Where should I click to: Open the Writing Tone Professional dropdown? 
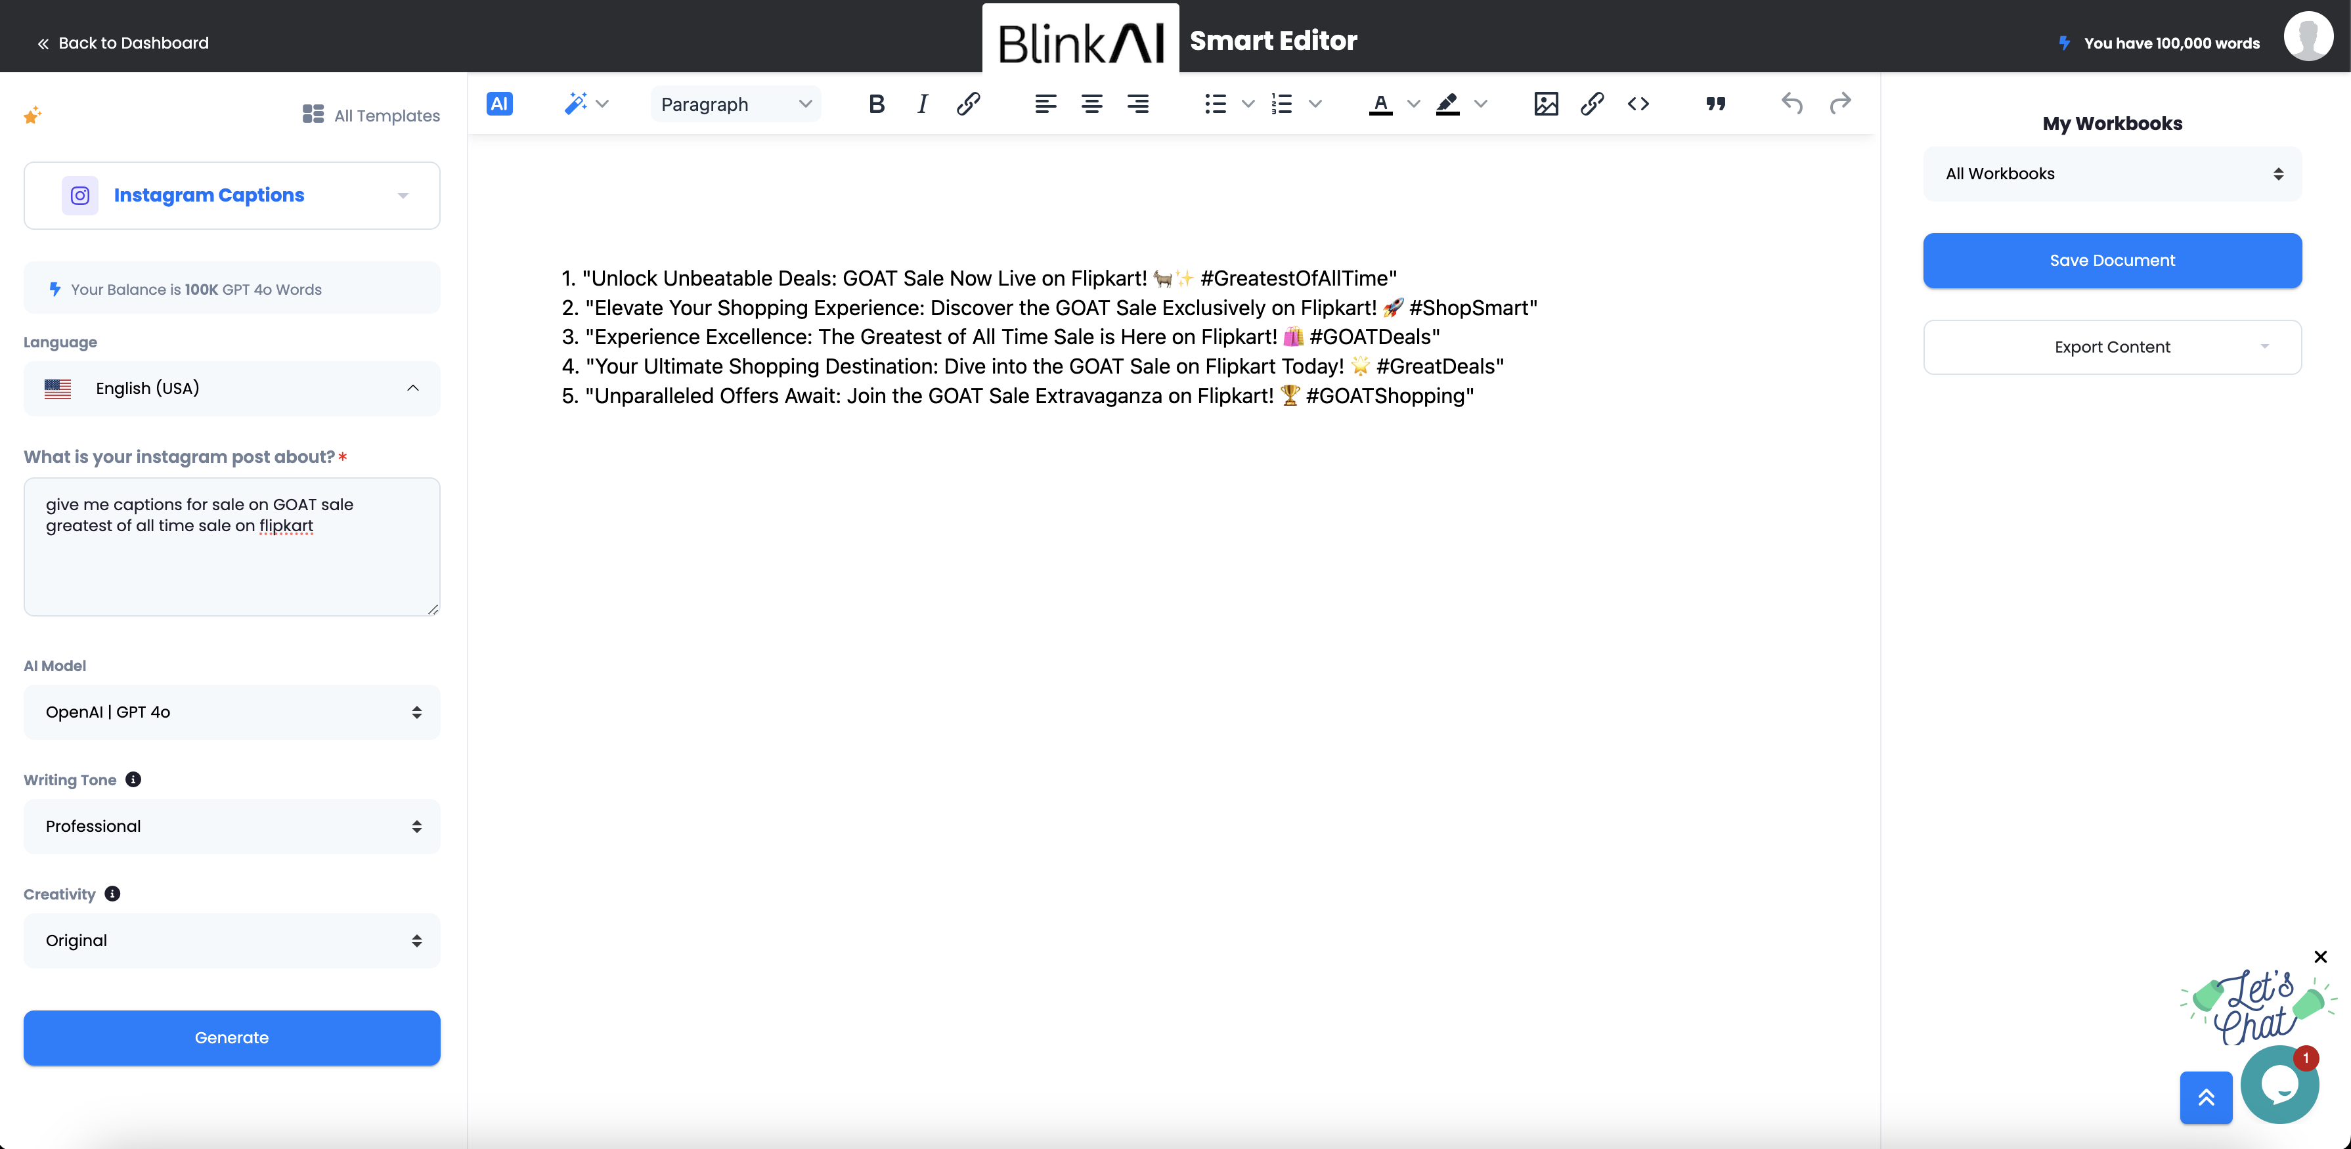pyautogui.click(x=232, y=826)
